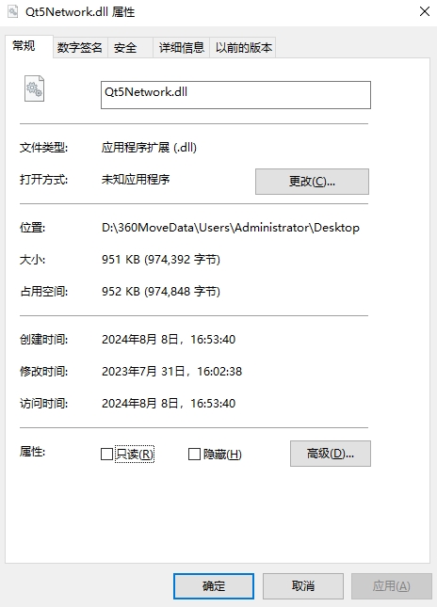The height and width of the screenshot is (607, 437).
Task: Click the 访问时间: label
Action: click(x=43, y=404)
